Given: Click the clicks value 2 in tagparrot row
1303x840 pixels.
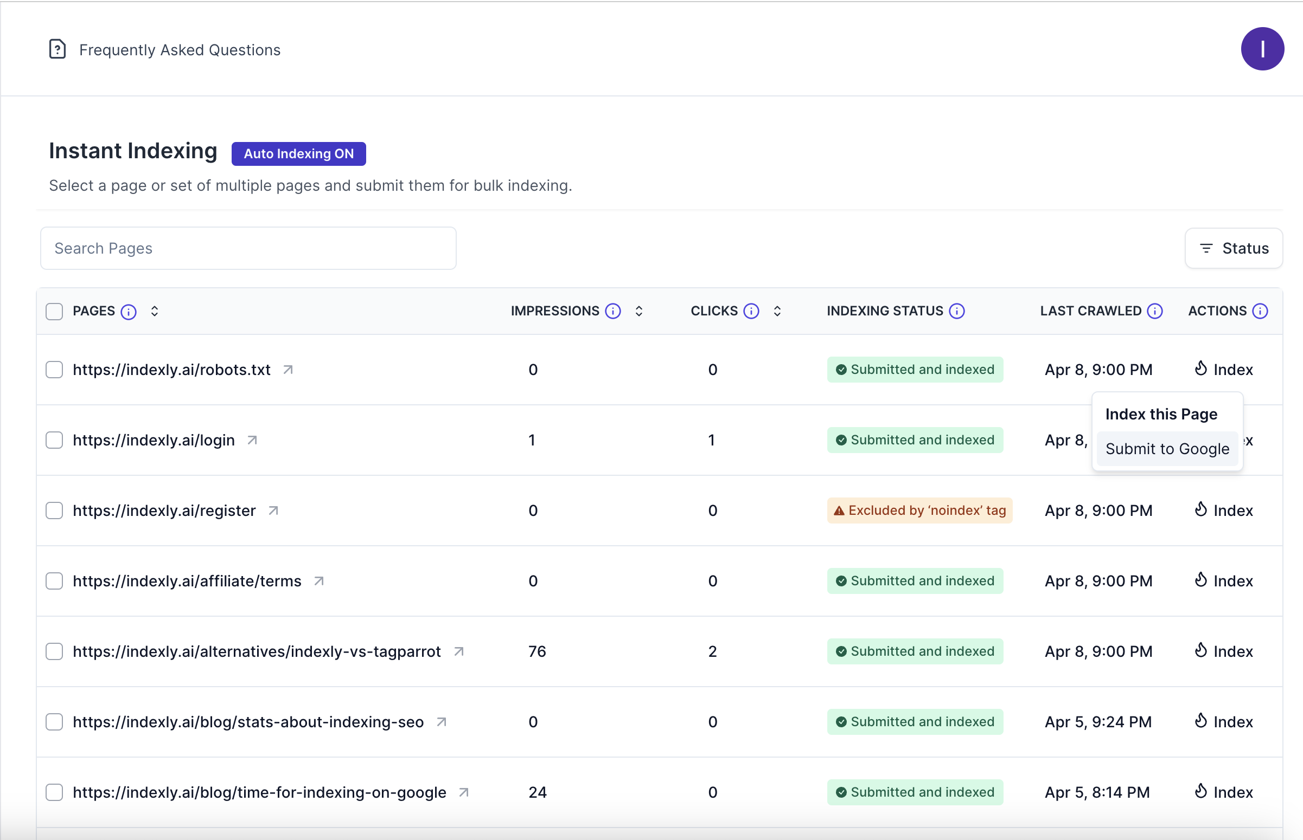Looking at the screenshot, I should pos(712,651).
